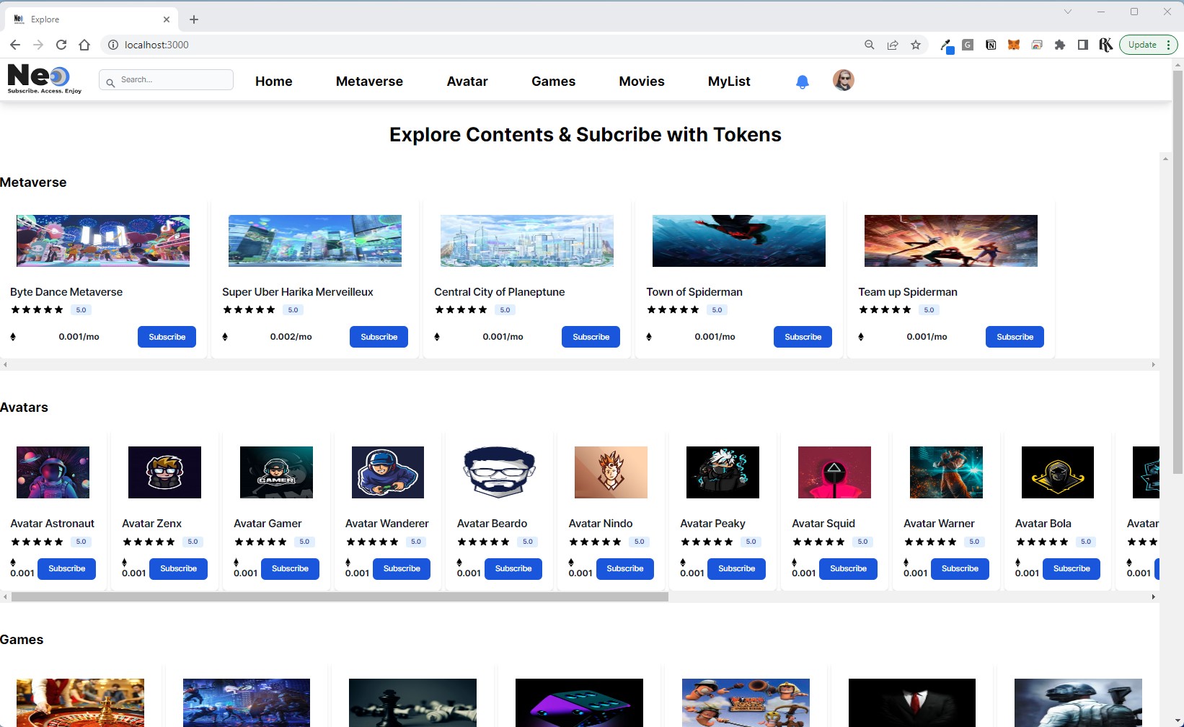Go to Avatar section
Screen dimensions: 1184x727
coord(467,81)
